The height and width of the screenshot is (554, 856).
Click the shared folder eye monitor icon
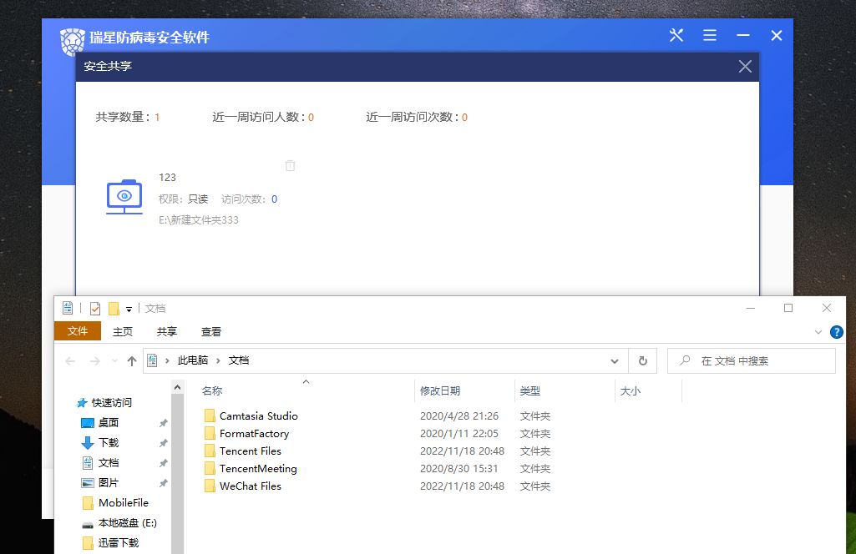click(x=124, y=196)
